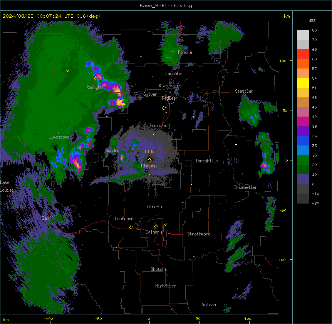Click the Calgary city label
Viewport: 332px width, 324px height.
coord(154,232)
